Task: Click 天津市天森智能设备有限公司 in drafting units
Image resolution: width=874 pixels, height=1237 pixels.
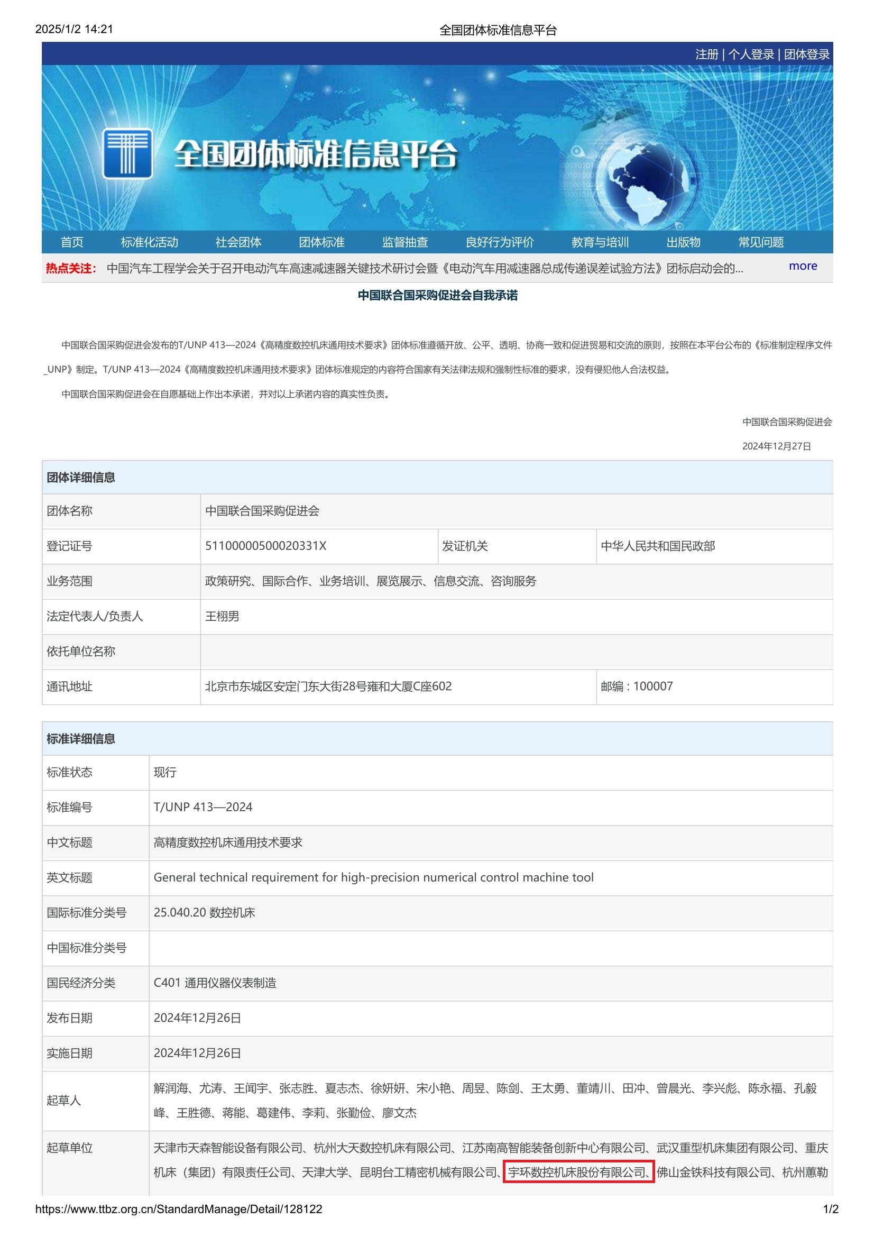Action: coord(228,1148)
